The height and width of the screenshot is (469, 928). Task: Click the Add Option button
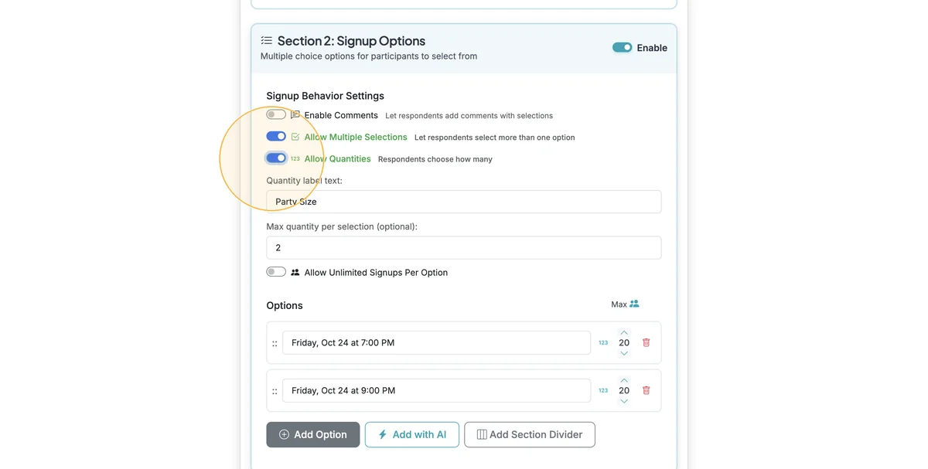[313, 434]
